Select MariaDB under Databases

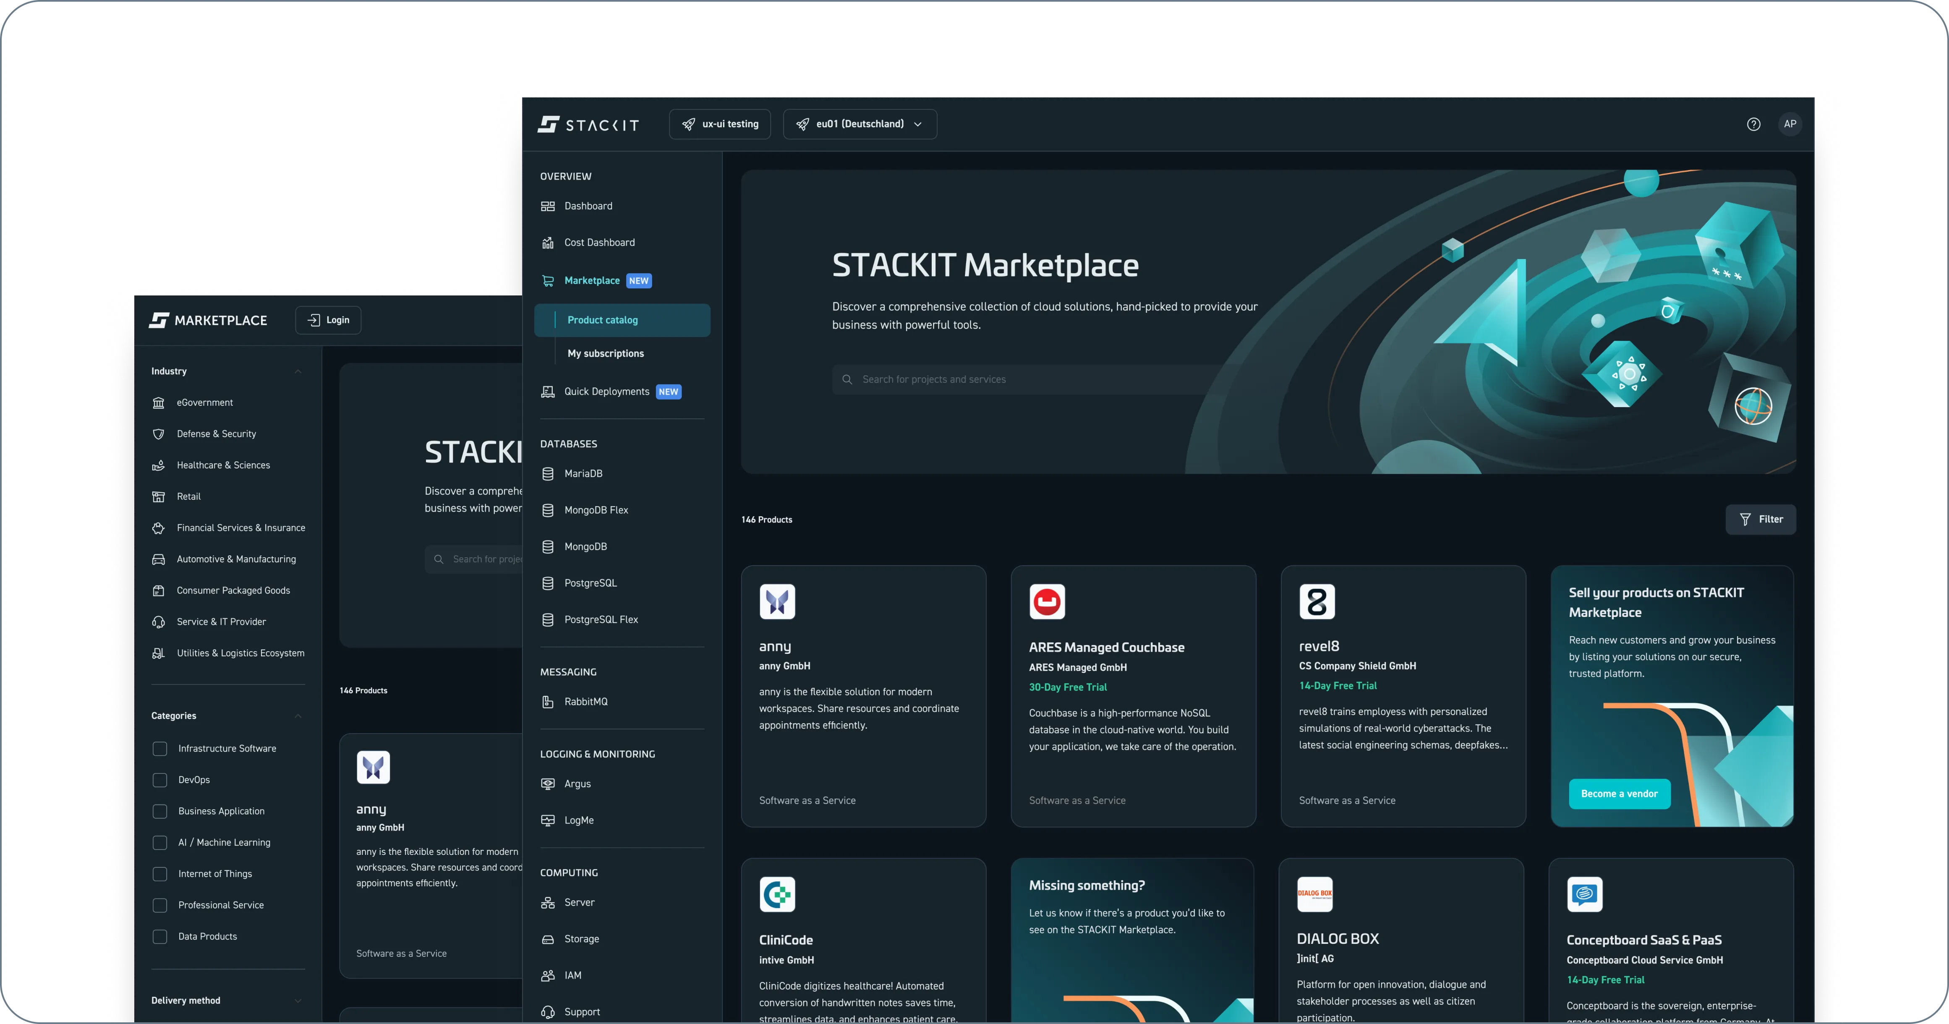(x=583, y=473)
